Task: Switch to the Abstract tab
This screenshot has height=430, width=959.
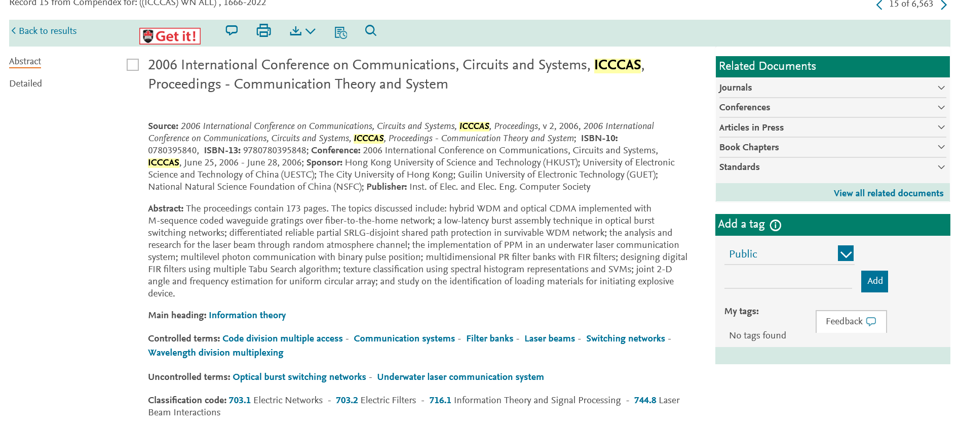Action: point(25,61)
